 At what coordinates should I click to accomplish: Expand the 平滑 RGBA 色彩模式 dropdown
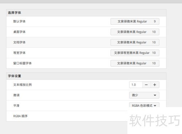point(144,105)
